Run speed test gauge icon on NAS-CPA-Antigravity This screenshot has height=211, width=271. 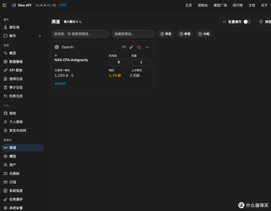(124, 47)
